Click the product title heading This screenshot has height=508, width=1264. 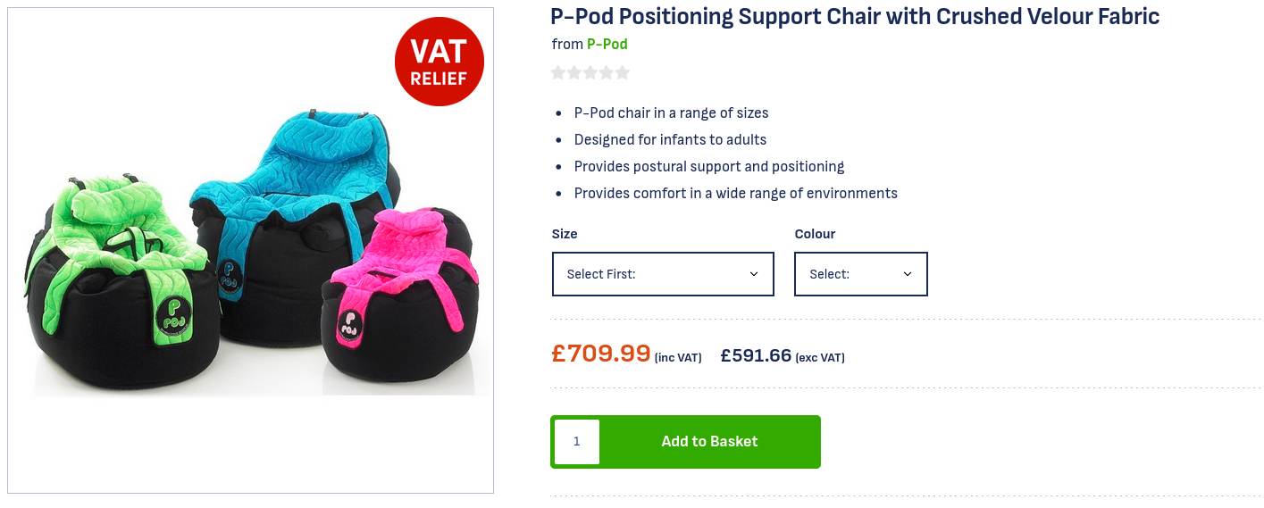[x=855, y=16]
